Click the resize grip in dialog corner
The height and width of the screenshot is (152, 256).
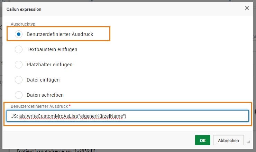(248, 142)
